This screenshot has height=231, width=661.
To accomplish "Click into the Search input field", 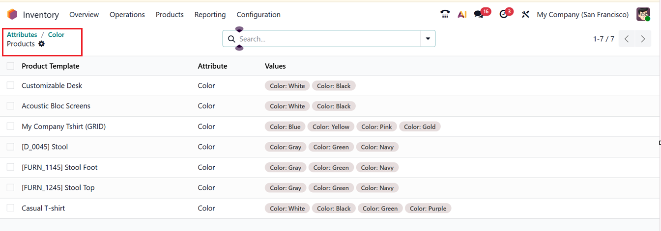I will pos(327,39).
